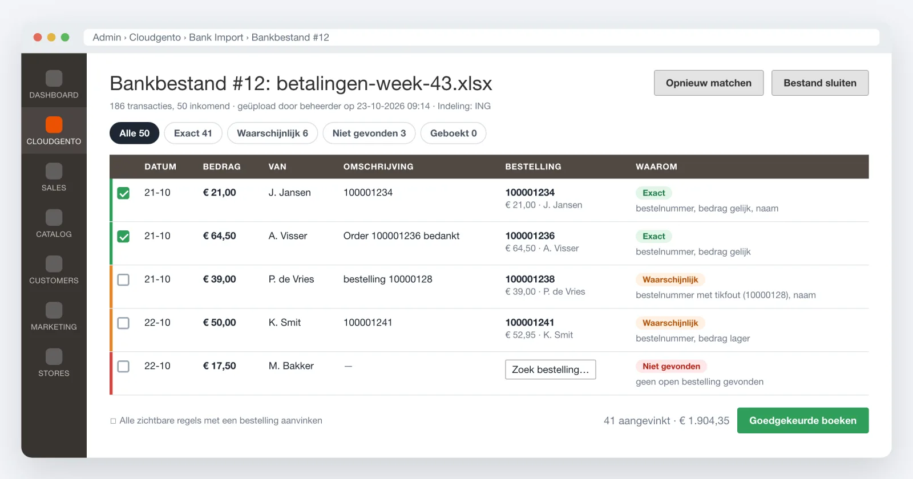Click the 'Exact' badge for J. Jansen
The image size is (913, 479).
(x=654, y=193)
